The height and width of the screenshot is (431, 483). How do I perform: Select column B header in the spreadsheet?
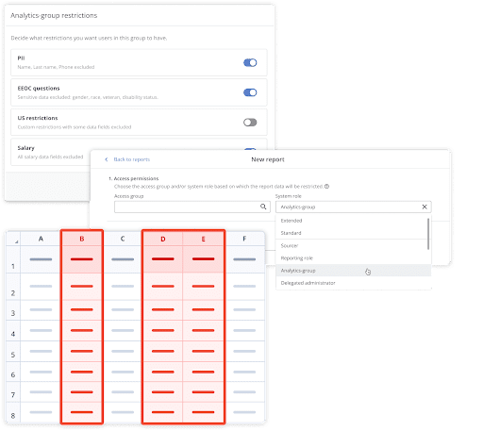82,239
